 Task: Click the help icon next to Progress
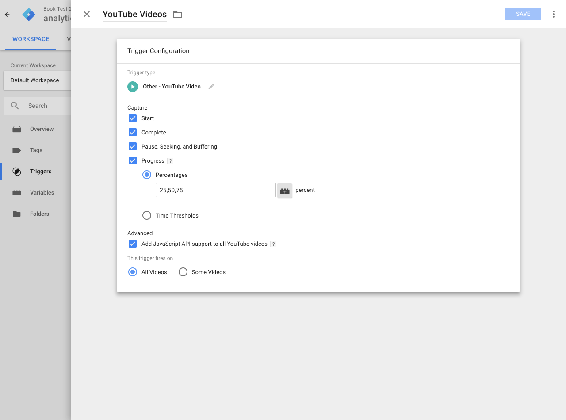click(x=170, y=161)
